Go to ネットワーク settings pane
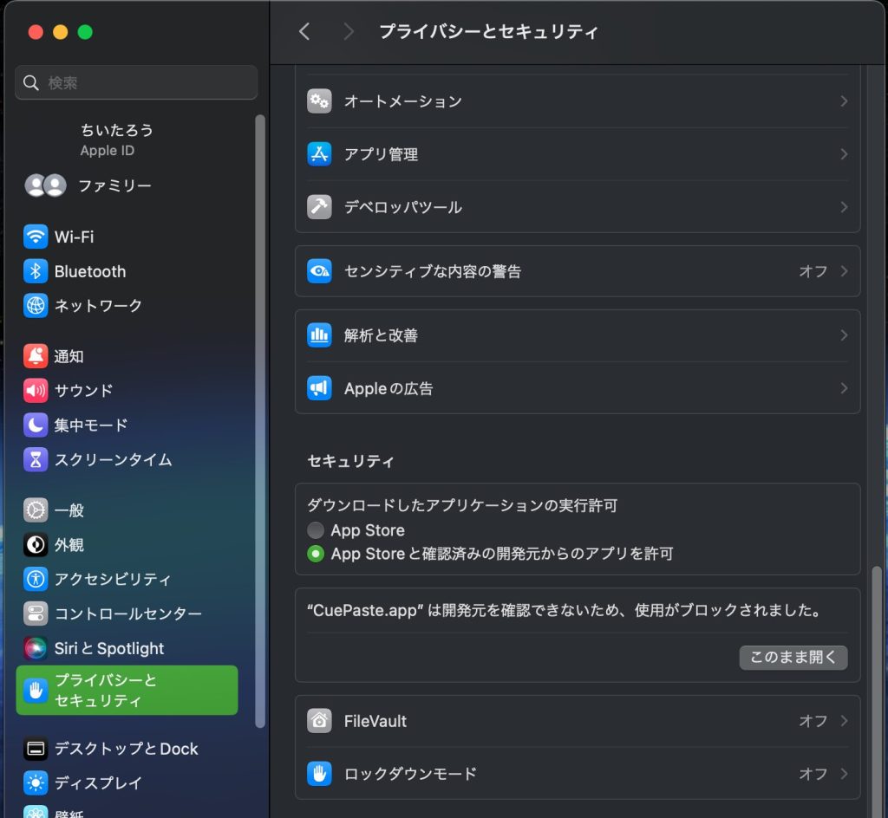 [x=127, y=306]
